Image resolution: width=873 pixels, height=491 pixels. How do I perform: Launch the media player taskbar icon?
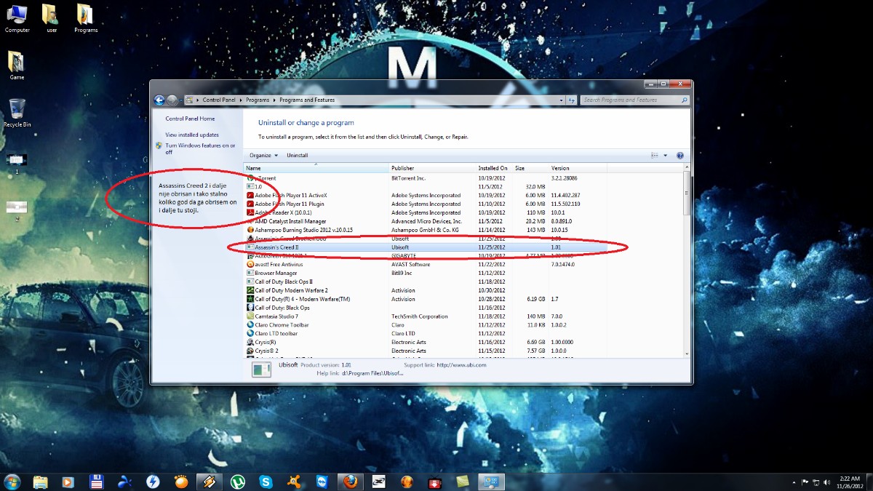click(68, 482)
